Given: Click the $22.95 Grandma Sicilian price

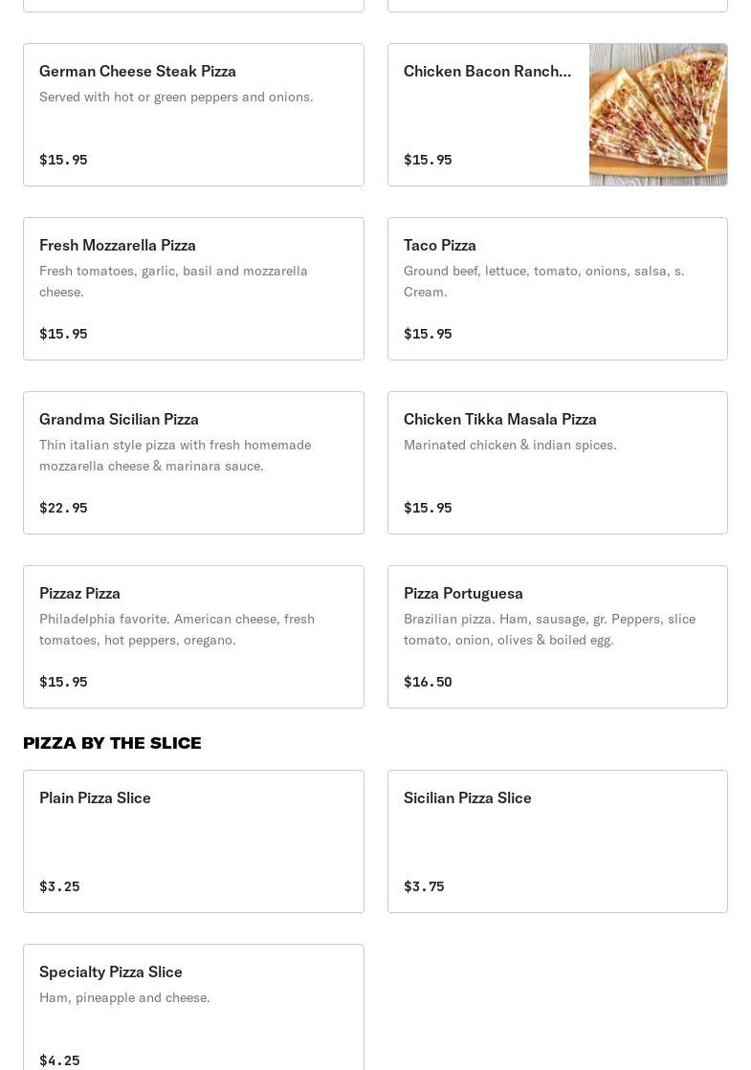Looking at the screenshot, I should point(63,508).
